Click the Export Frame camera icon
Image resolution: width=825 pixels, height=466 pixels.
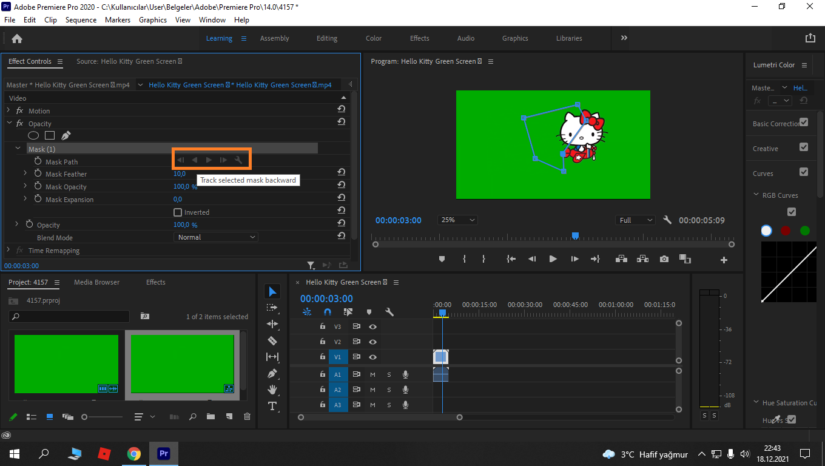pyautogui.click(x=664, y=259)
